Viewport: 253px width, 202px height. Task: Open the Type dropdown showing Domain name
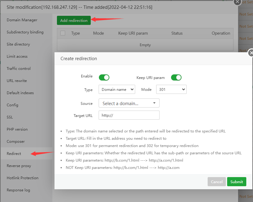(117, 89)
